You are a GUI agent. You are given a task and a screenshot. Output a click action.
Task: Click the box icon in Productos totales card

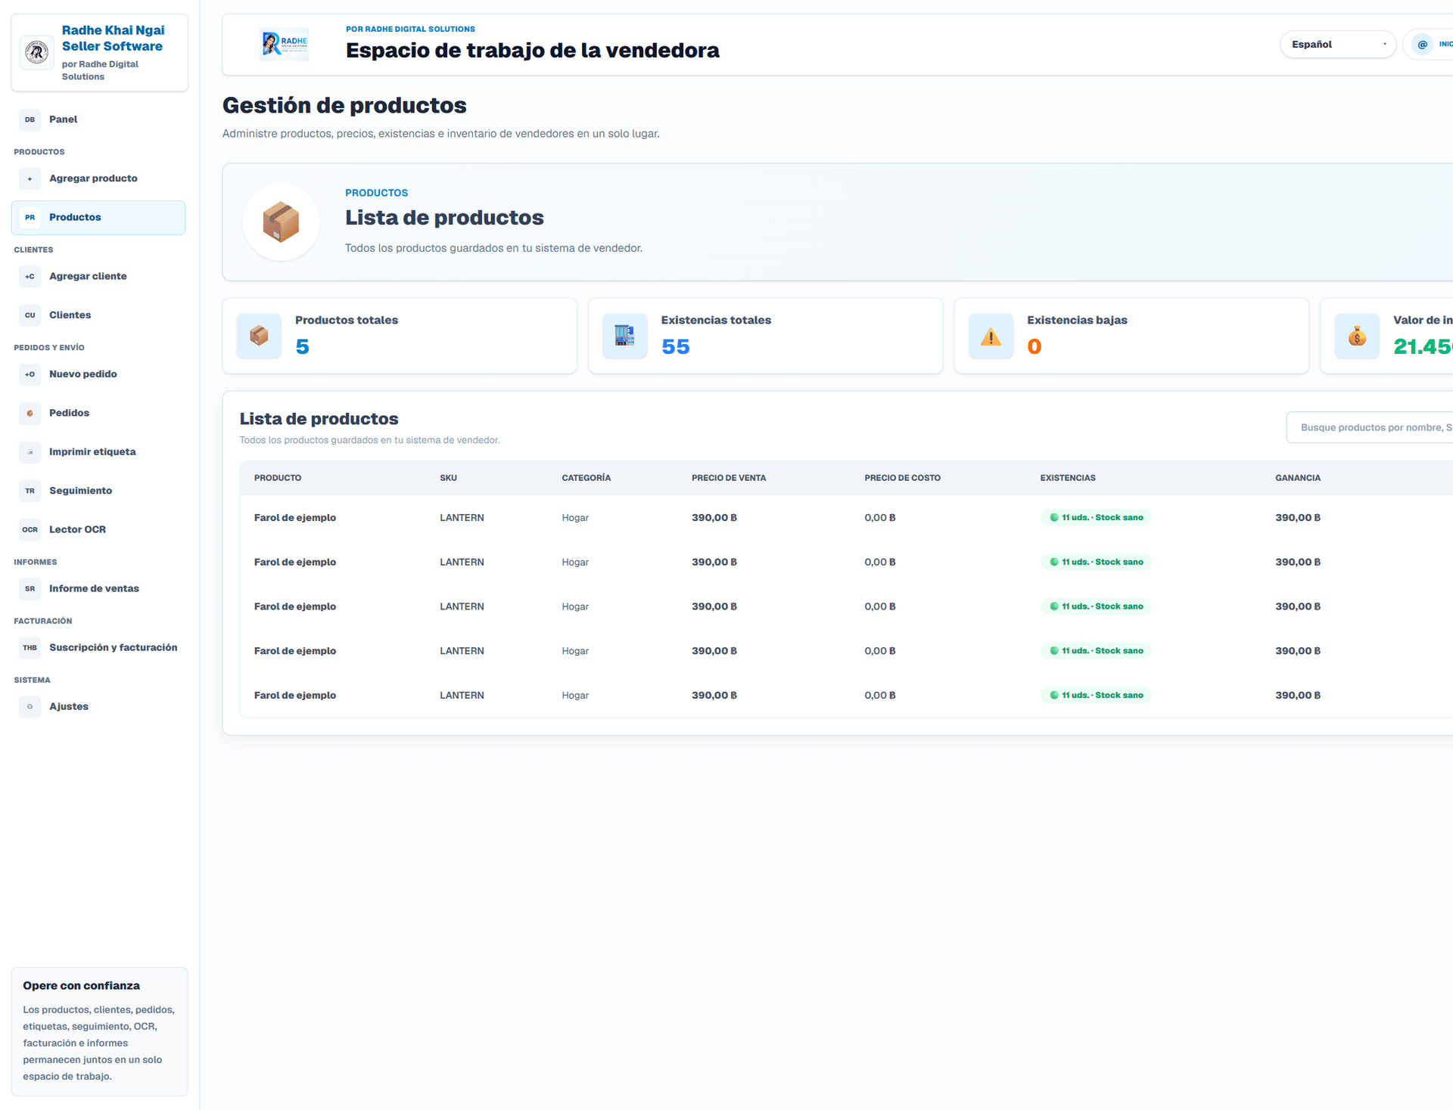coord(259,336)
